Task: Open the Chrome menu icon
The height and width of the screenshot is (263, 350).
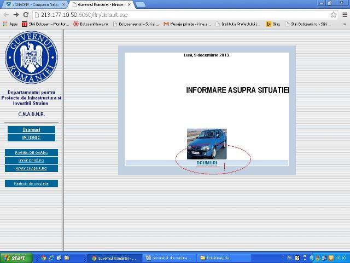Action: point(344,15)
